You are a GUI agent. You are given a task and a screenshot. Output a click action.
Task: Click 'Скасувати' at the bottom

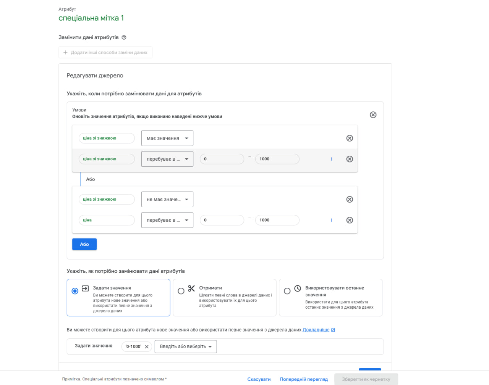point(259,379)
